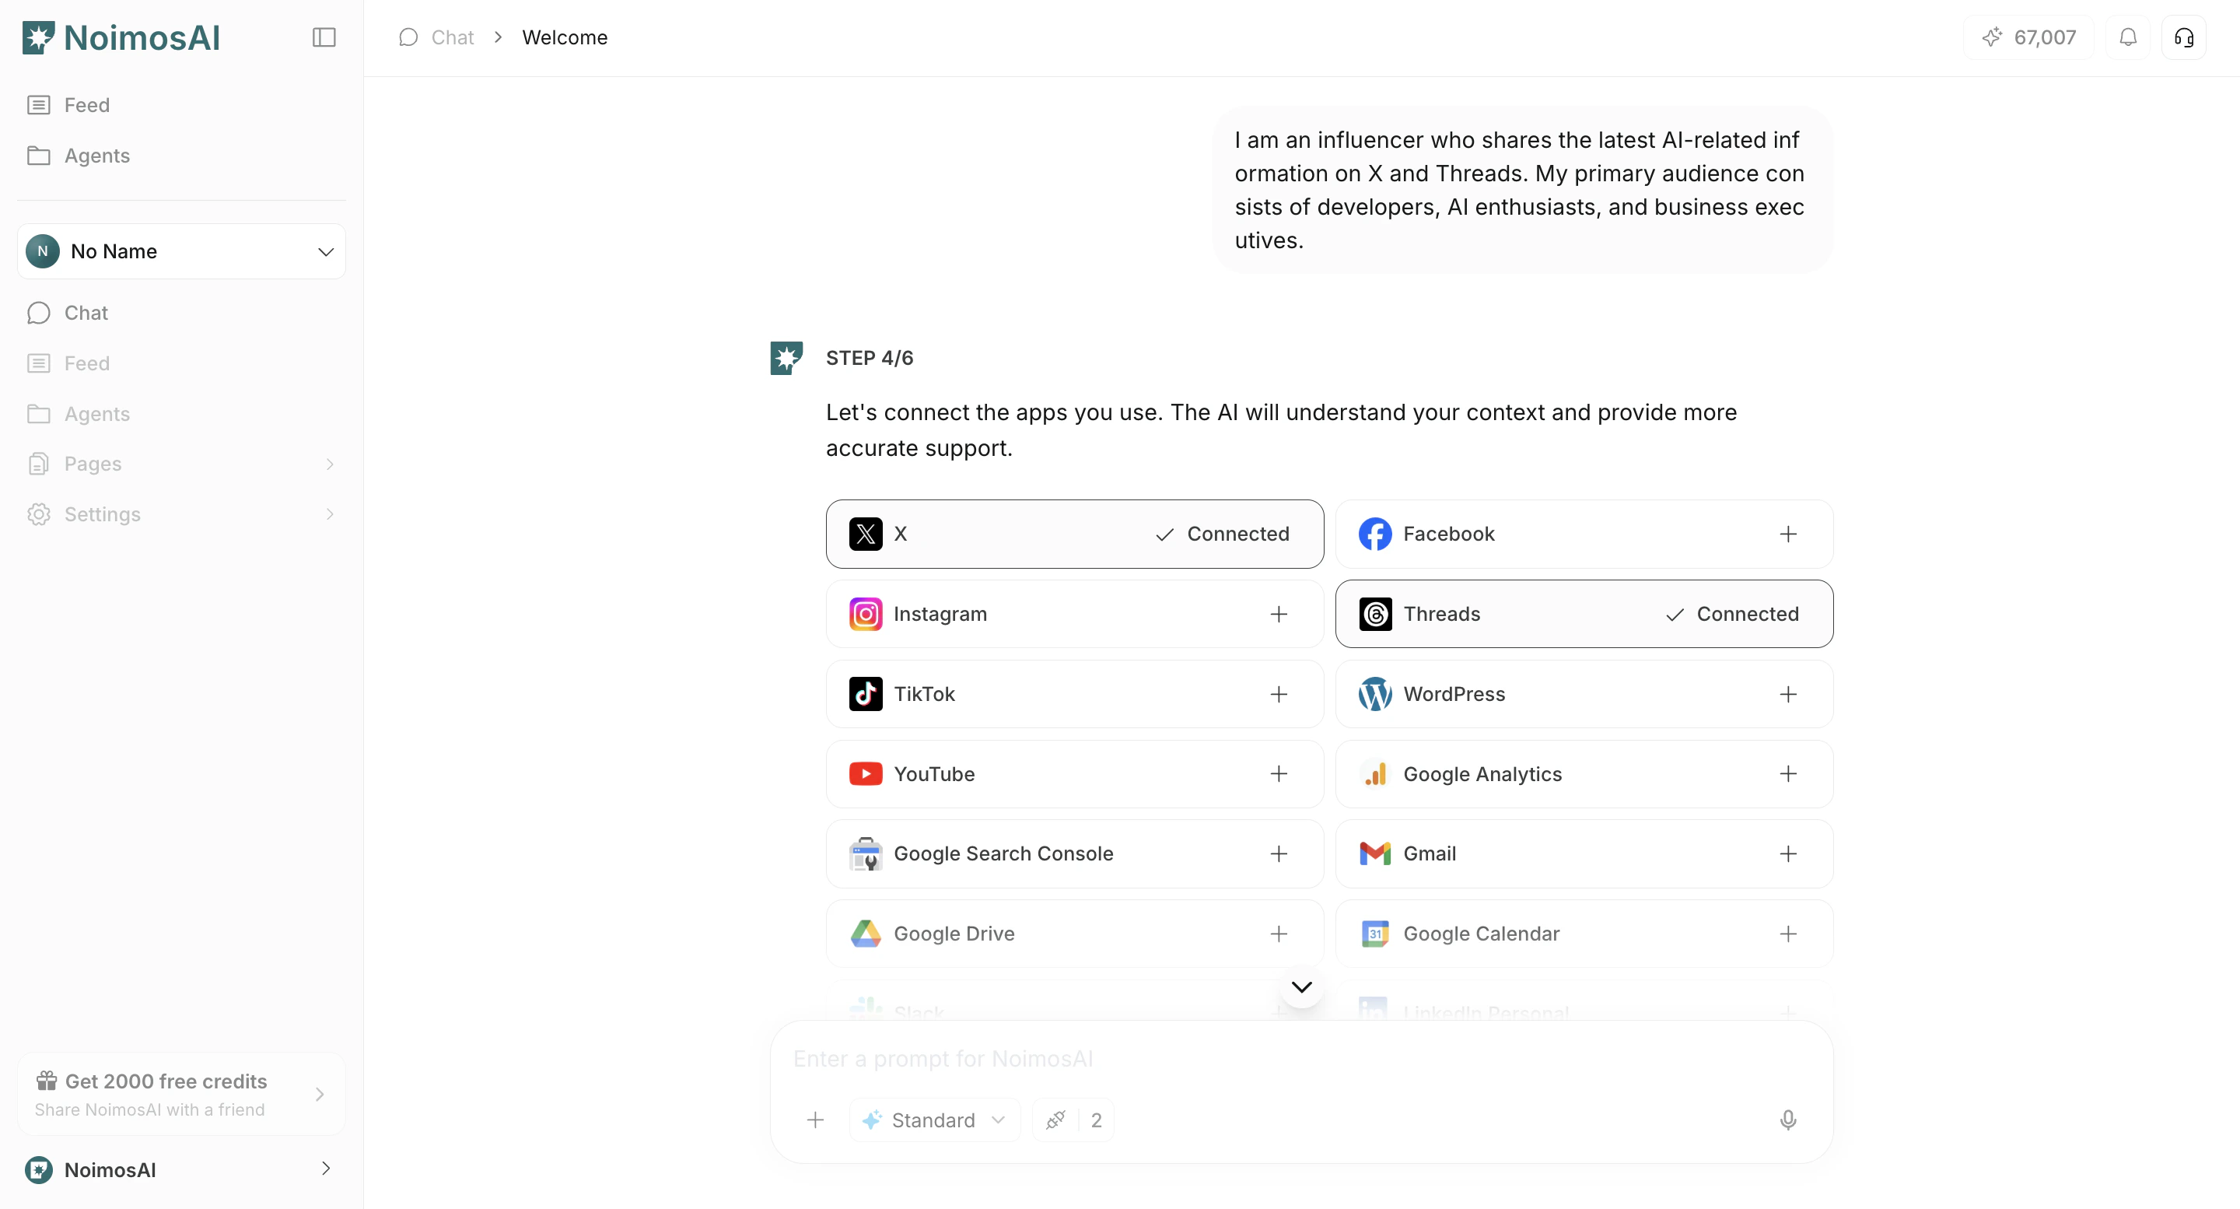2240x1209 pixels.
Task: Open the notifications bell
Action: click(2128, 37)
